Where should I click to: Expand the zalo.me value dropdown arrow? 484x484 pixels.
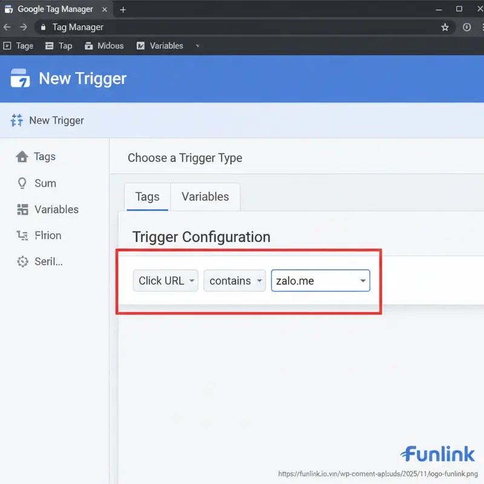click(x=362, y=281)
